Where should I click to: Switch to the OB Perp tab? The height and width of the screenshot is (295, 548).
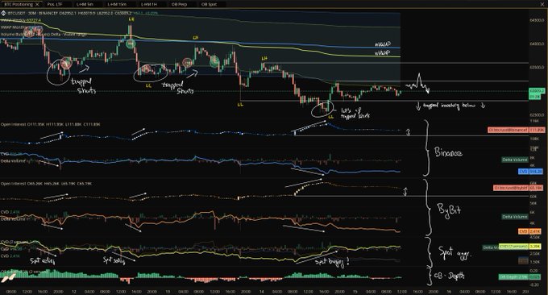[x=179, y=5]
